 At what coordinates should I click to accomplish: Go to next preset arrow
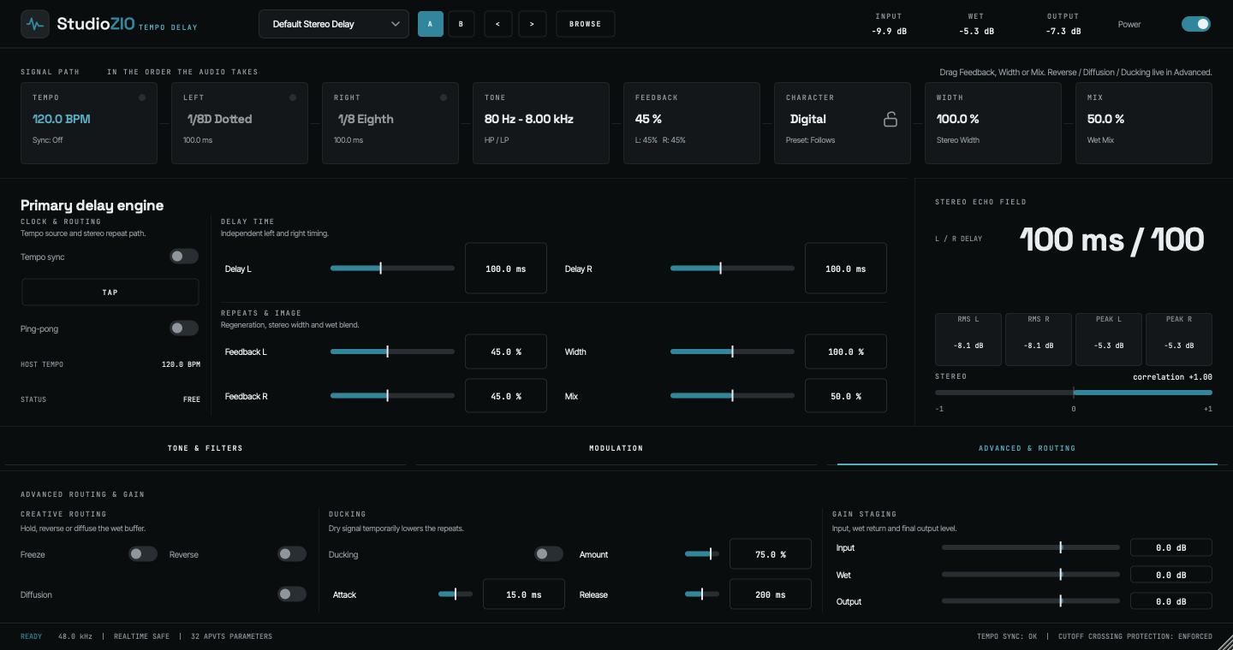click(x=532, y=24)
